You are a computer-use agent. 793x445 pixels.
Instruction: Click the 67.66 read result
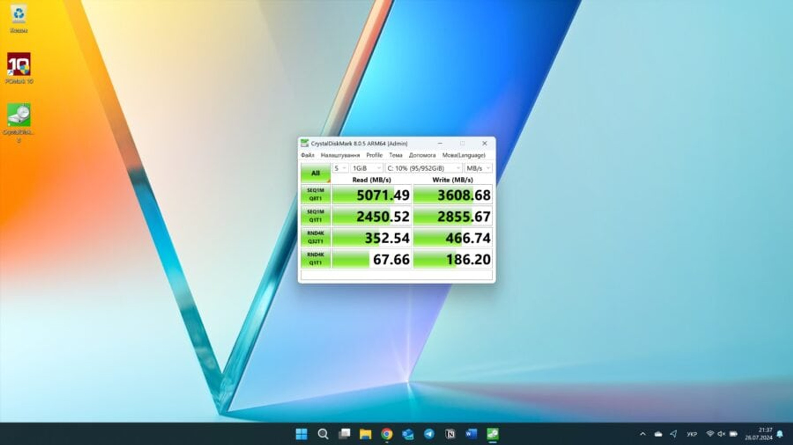[x=372, y=259]
